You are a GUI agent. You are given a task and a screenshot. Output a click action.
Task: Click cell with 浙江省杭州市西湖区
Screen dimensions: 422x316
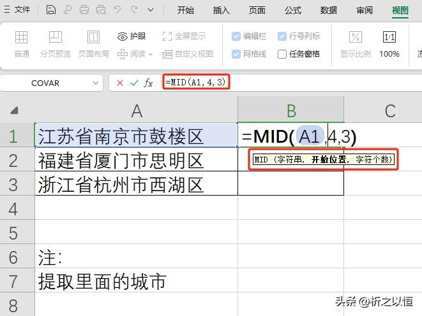(137, 184)
